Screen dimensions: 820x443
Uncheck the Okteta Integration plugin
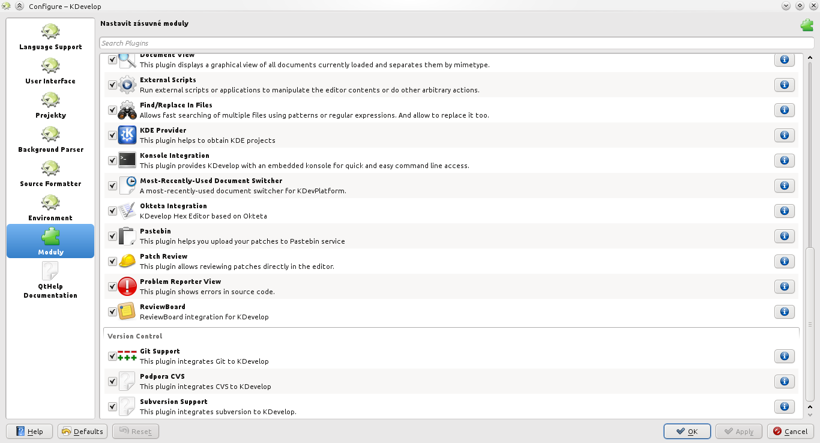click(112, 211)
